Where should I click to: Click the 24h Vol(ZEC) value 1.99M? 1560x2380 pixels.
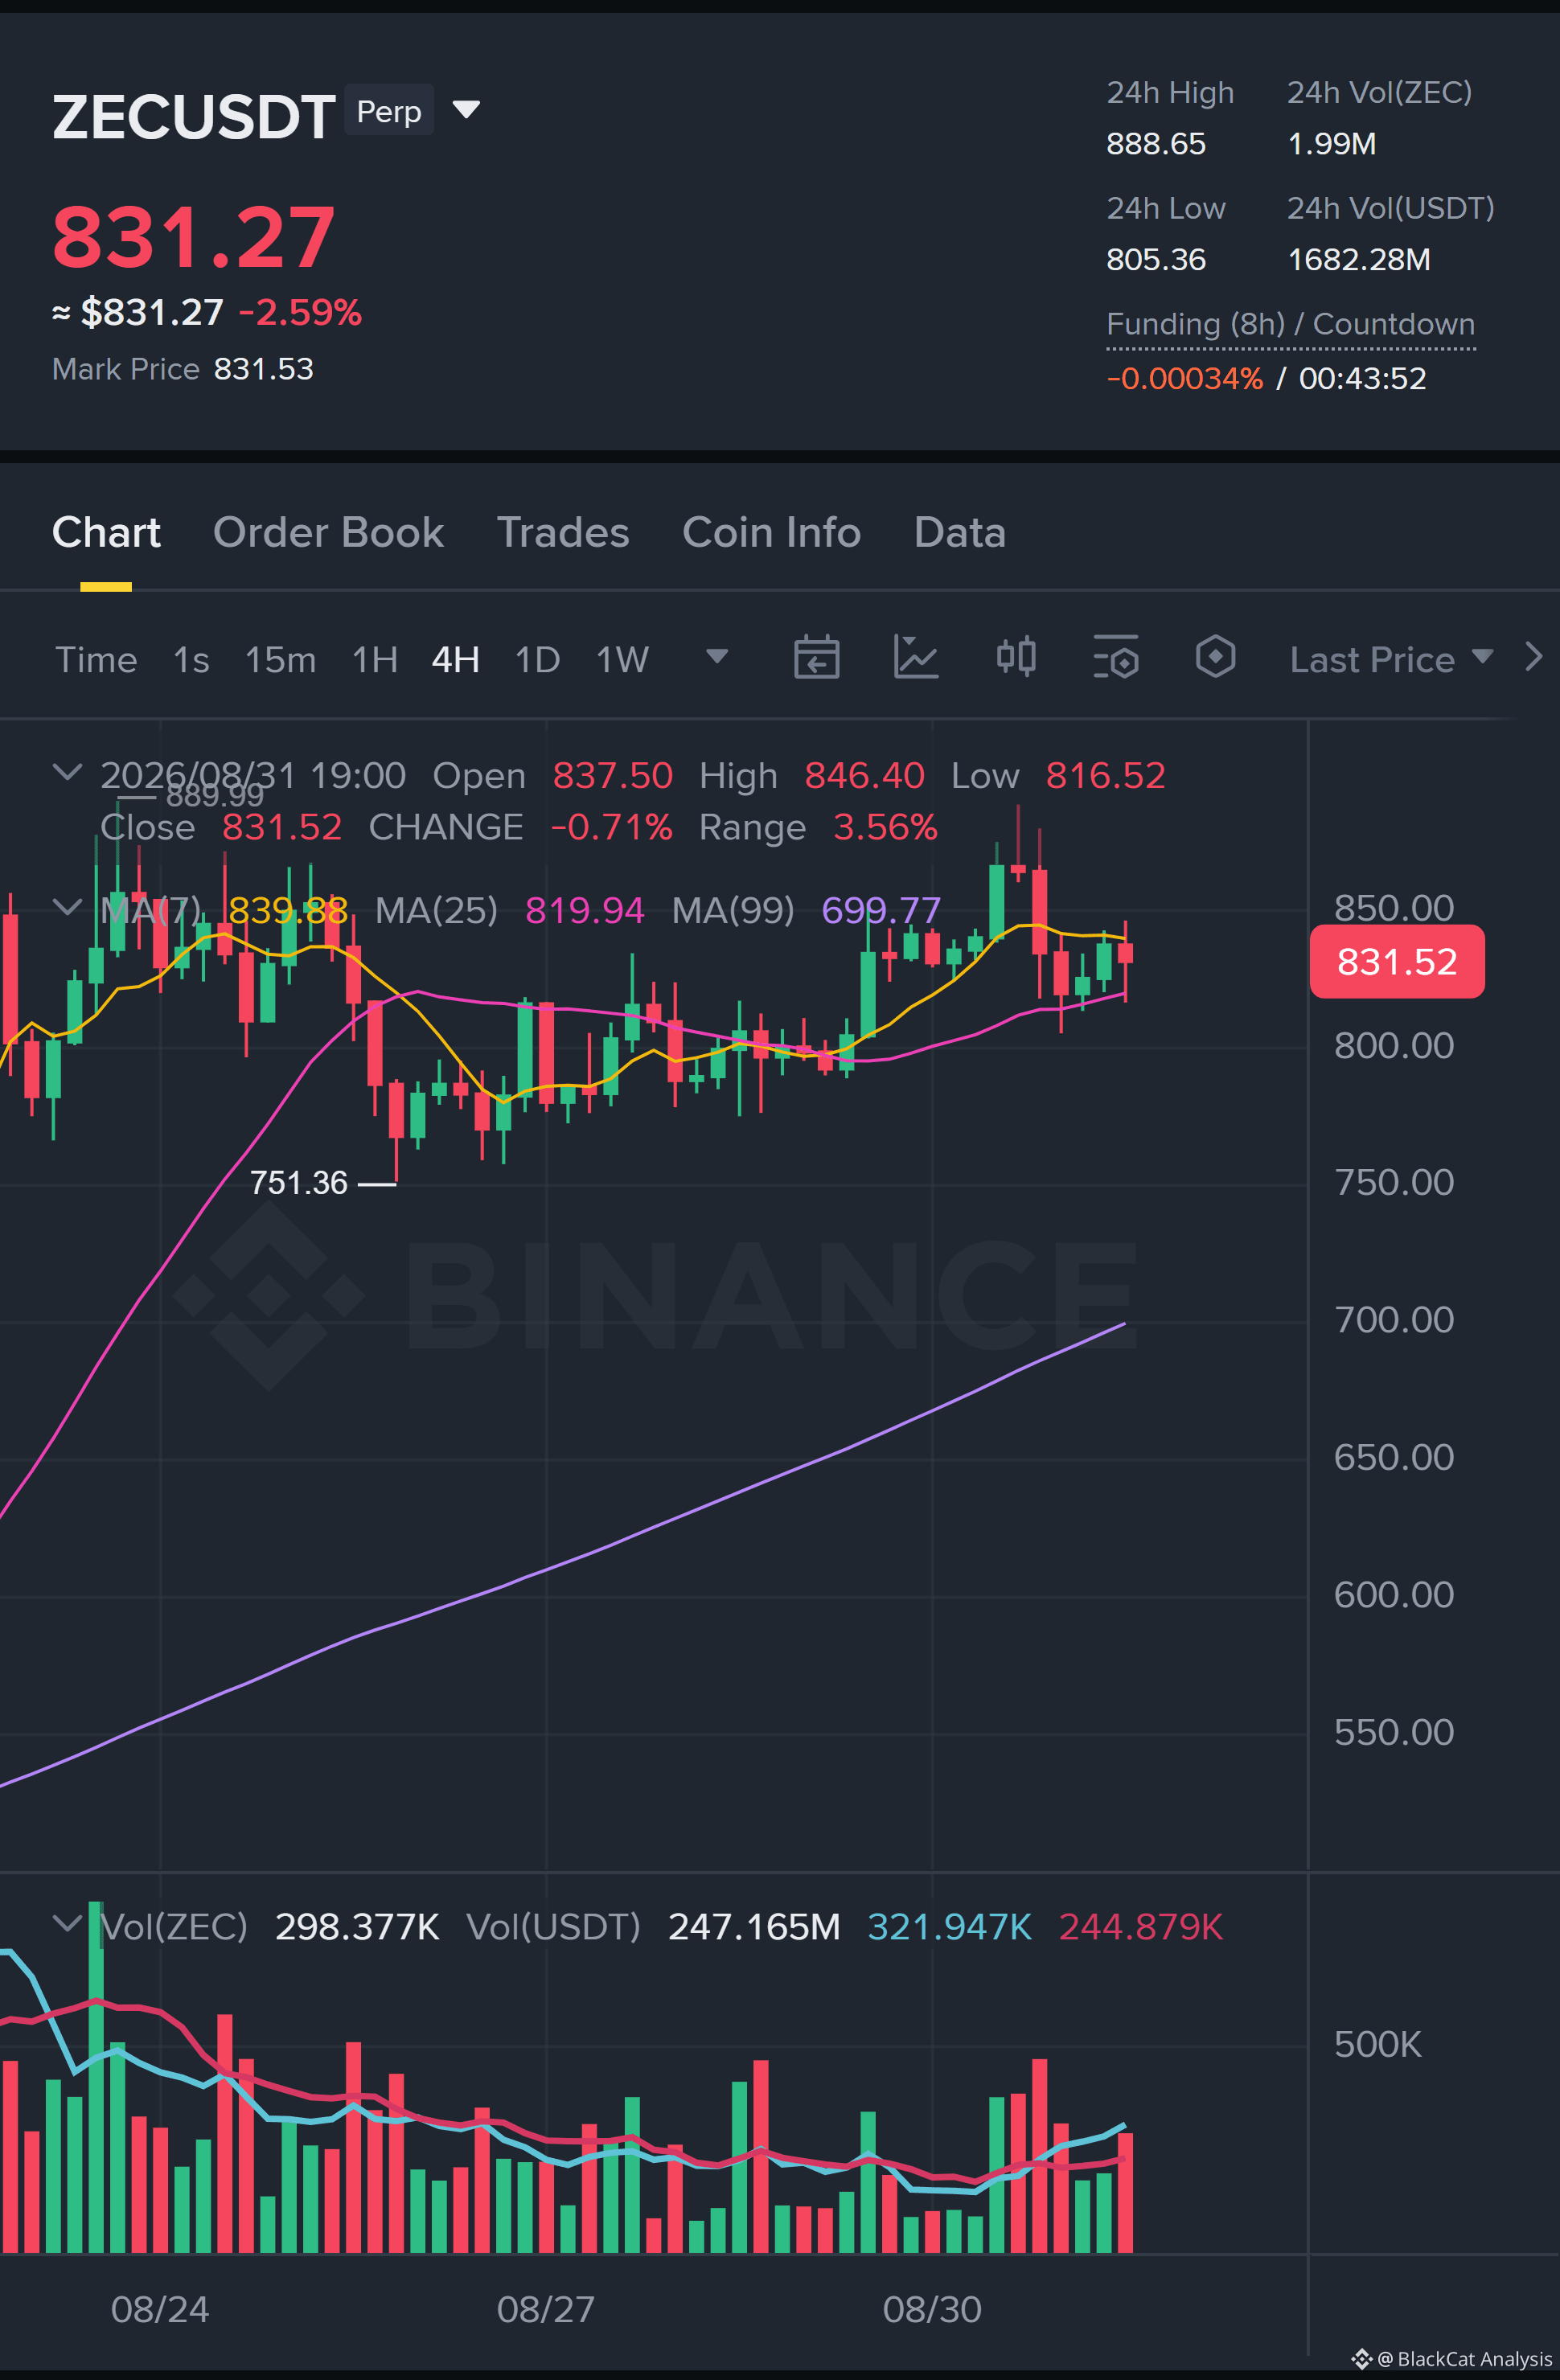pyautogui.click(x=1332, y=144)
